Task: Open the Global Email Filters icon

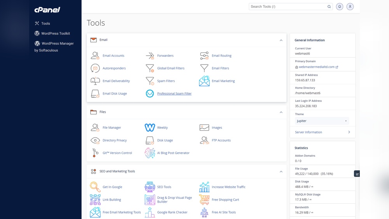Action: [150, 68]
